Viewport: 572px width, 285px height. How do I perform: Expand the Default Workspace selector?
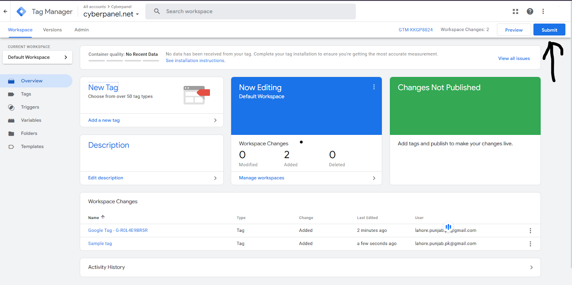pyautogui.click(x=38, y=57)
